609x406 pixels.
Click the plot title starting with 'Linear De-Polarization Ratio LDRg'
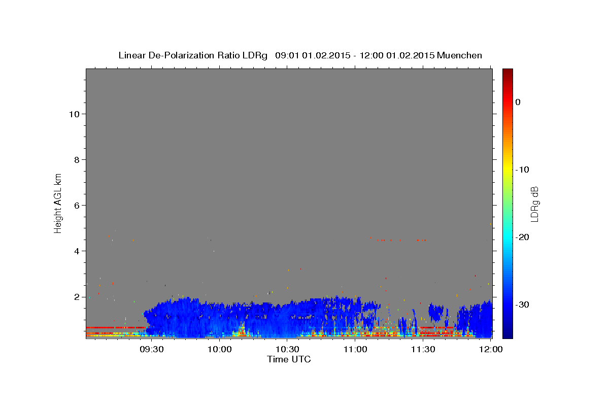300,55
